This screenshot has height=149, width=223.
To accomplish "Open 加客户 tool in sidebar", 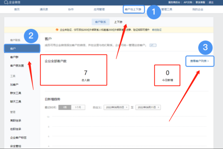I will [14, 85].
